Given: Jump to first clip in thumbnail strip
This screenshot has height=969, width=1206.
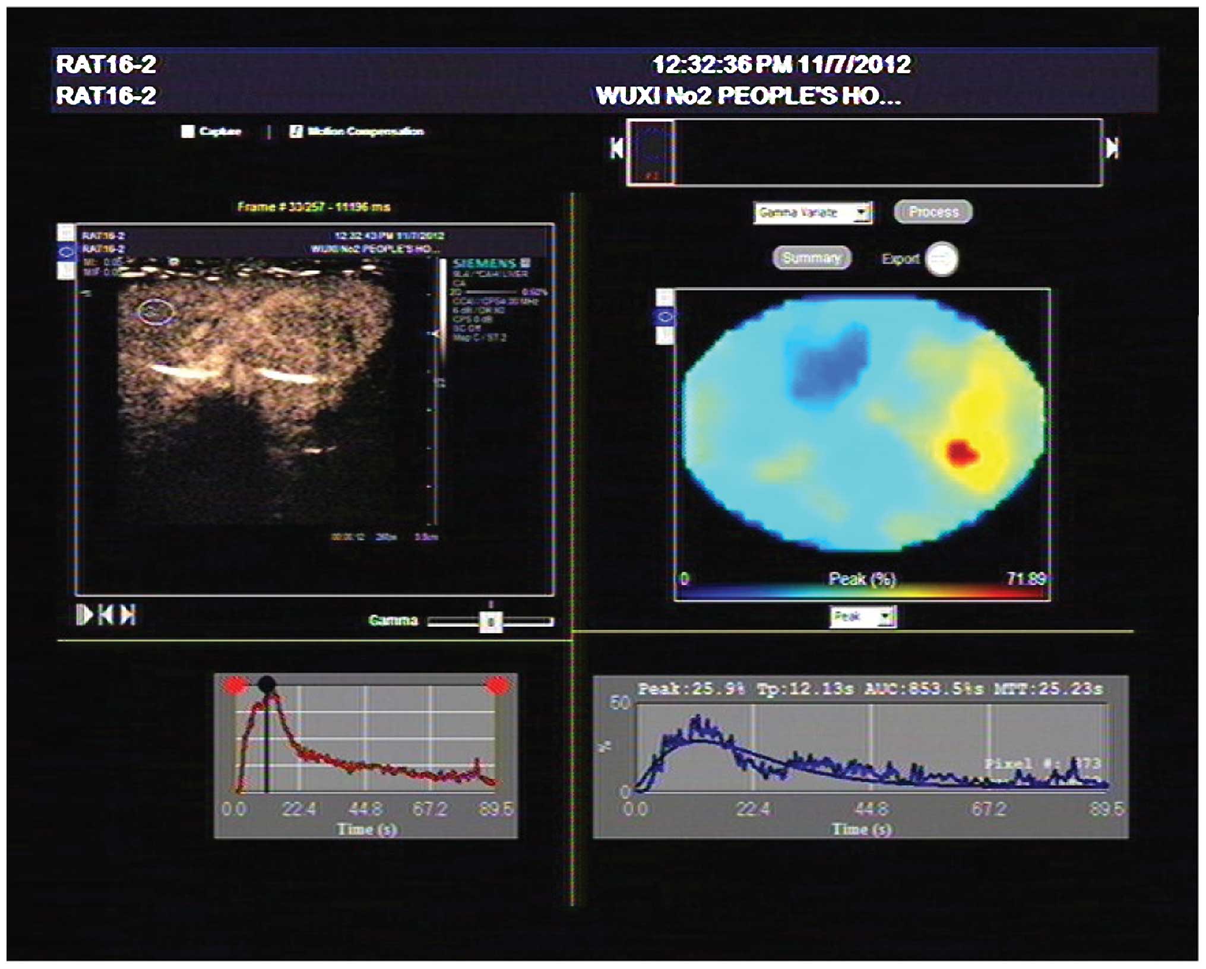Looking at the screenshot, I should [x=617, y=148].
